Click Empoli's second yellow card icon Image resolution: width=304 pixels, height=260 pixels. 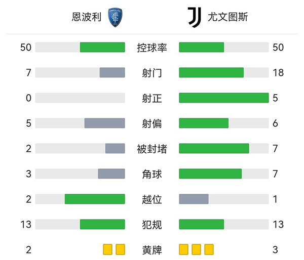(x=120, y=249)
